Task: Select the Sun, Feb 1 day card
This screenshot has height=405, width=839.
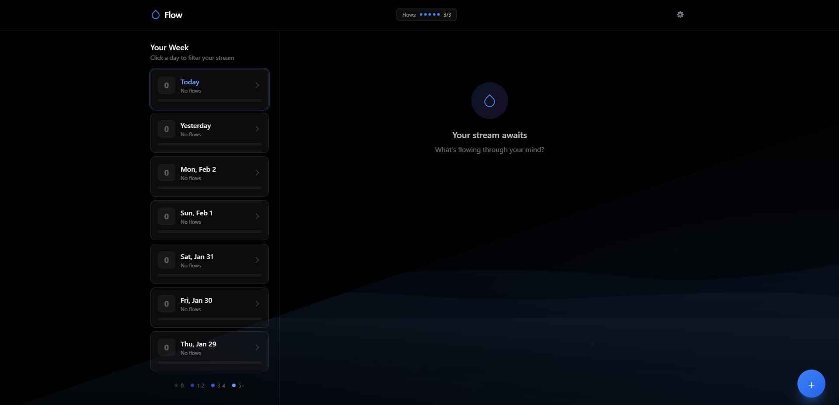Action: point(209,220)
